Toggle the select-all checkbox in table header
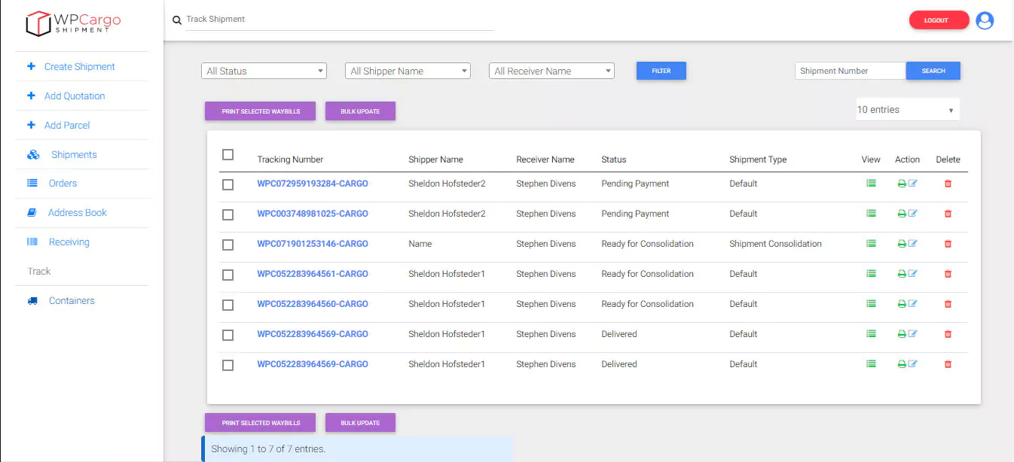Viewport: 1014px width, 462px height. [x=228, y=155]
